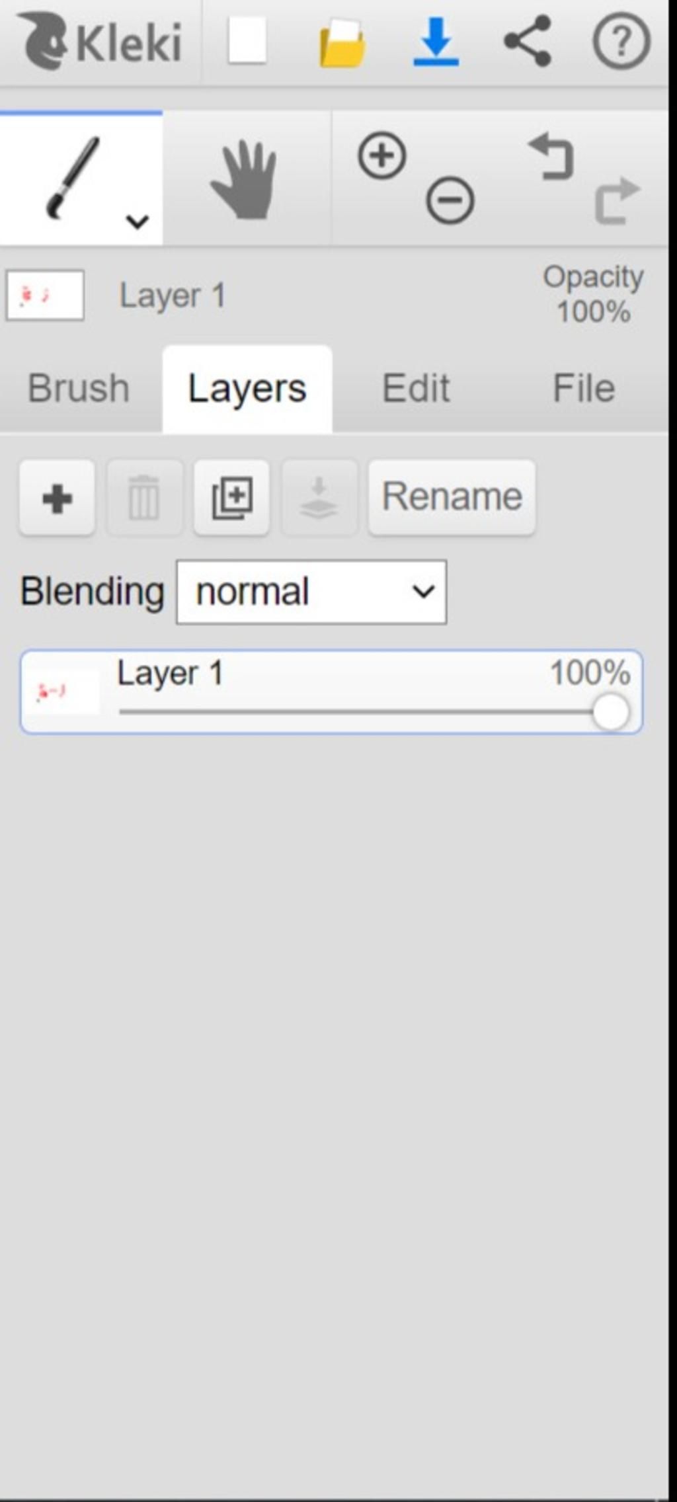Zoom out with the minus icon
677x1502 pixels.
point(450,200)
